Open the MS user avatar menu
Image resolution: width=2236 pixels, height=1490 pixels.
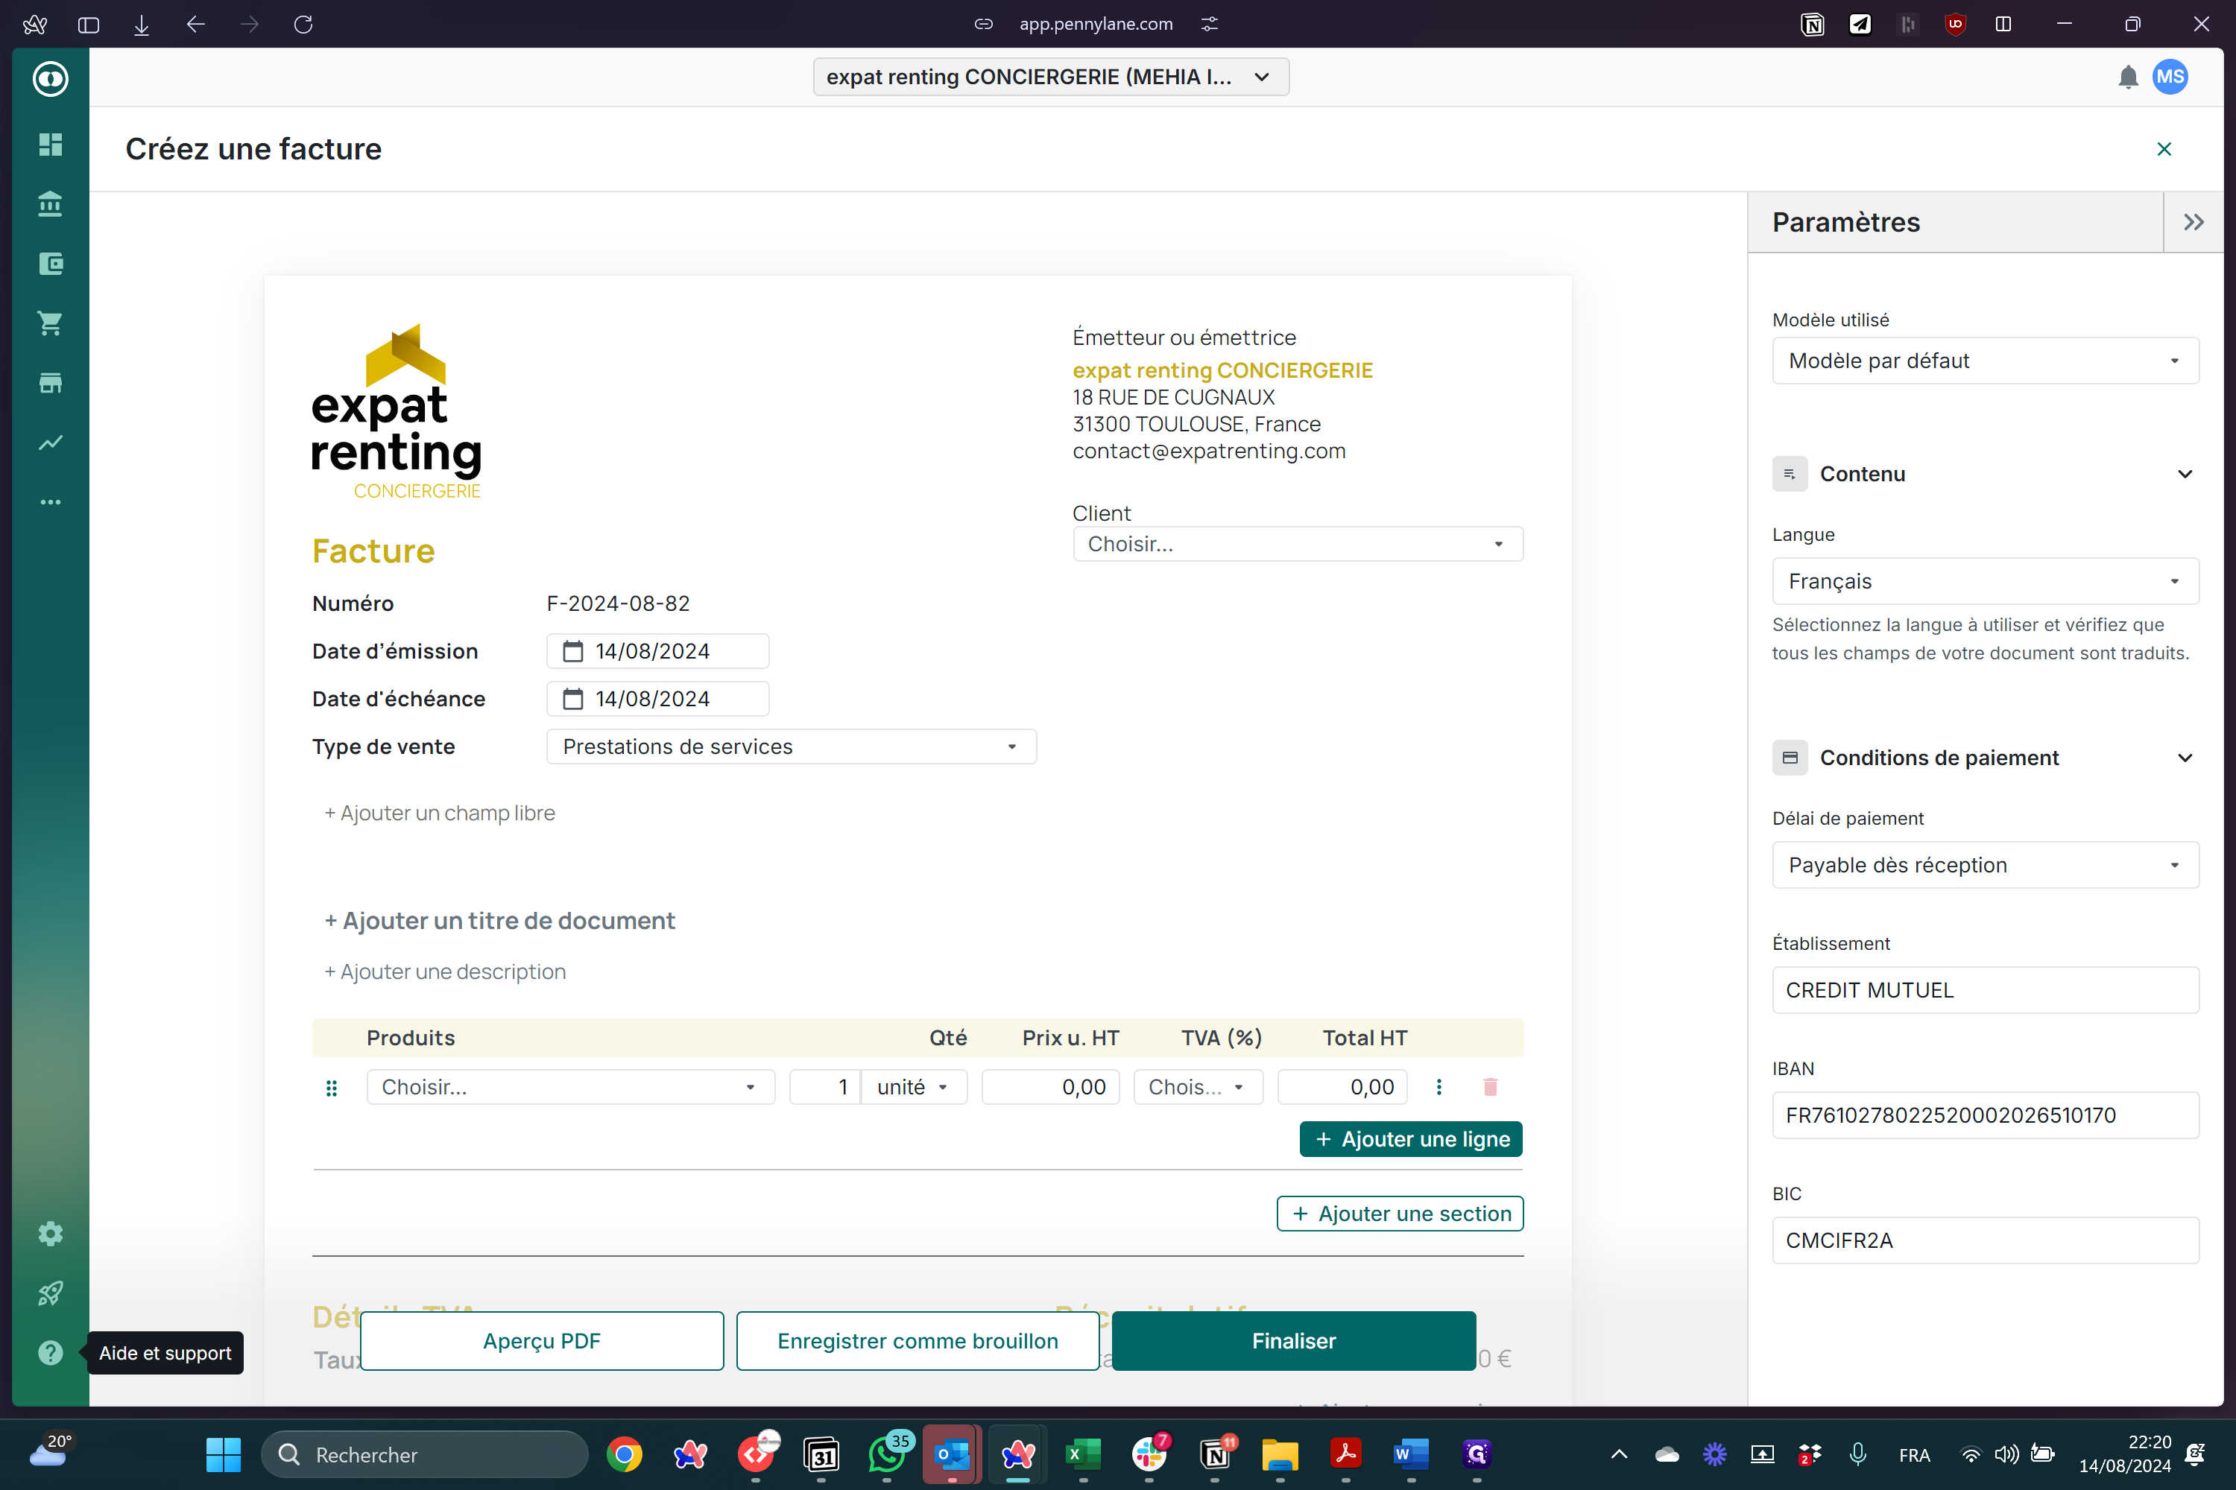pyautogui.click(x=2170, y=77)
